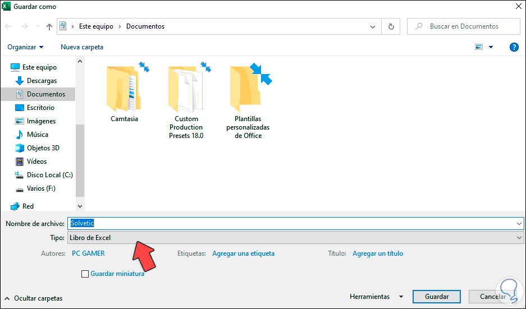Click the Descargas download arrow icon
526x309 pixels.
click(20, 81)
